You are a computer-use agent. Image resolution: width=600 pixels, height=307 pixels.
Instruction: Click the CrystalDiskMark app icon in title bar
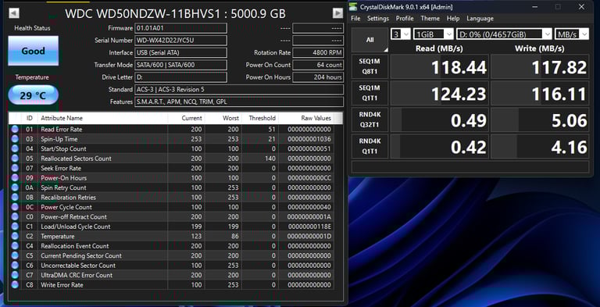[x=354, y=7]
